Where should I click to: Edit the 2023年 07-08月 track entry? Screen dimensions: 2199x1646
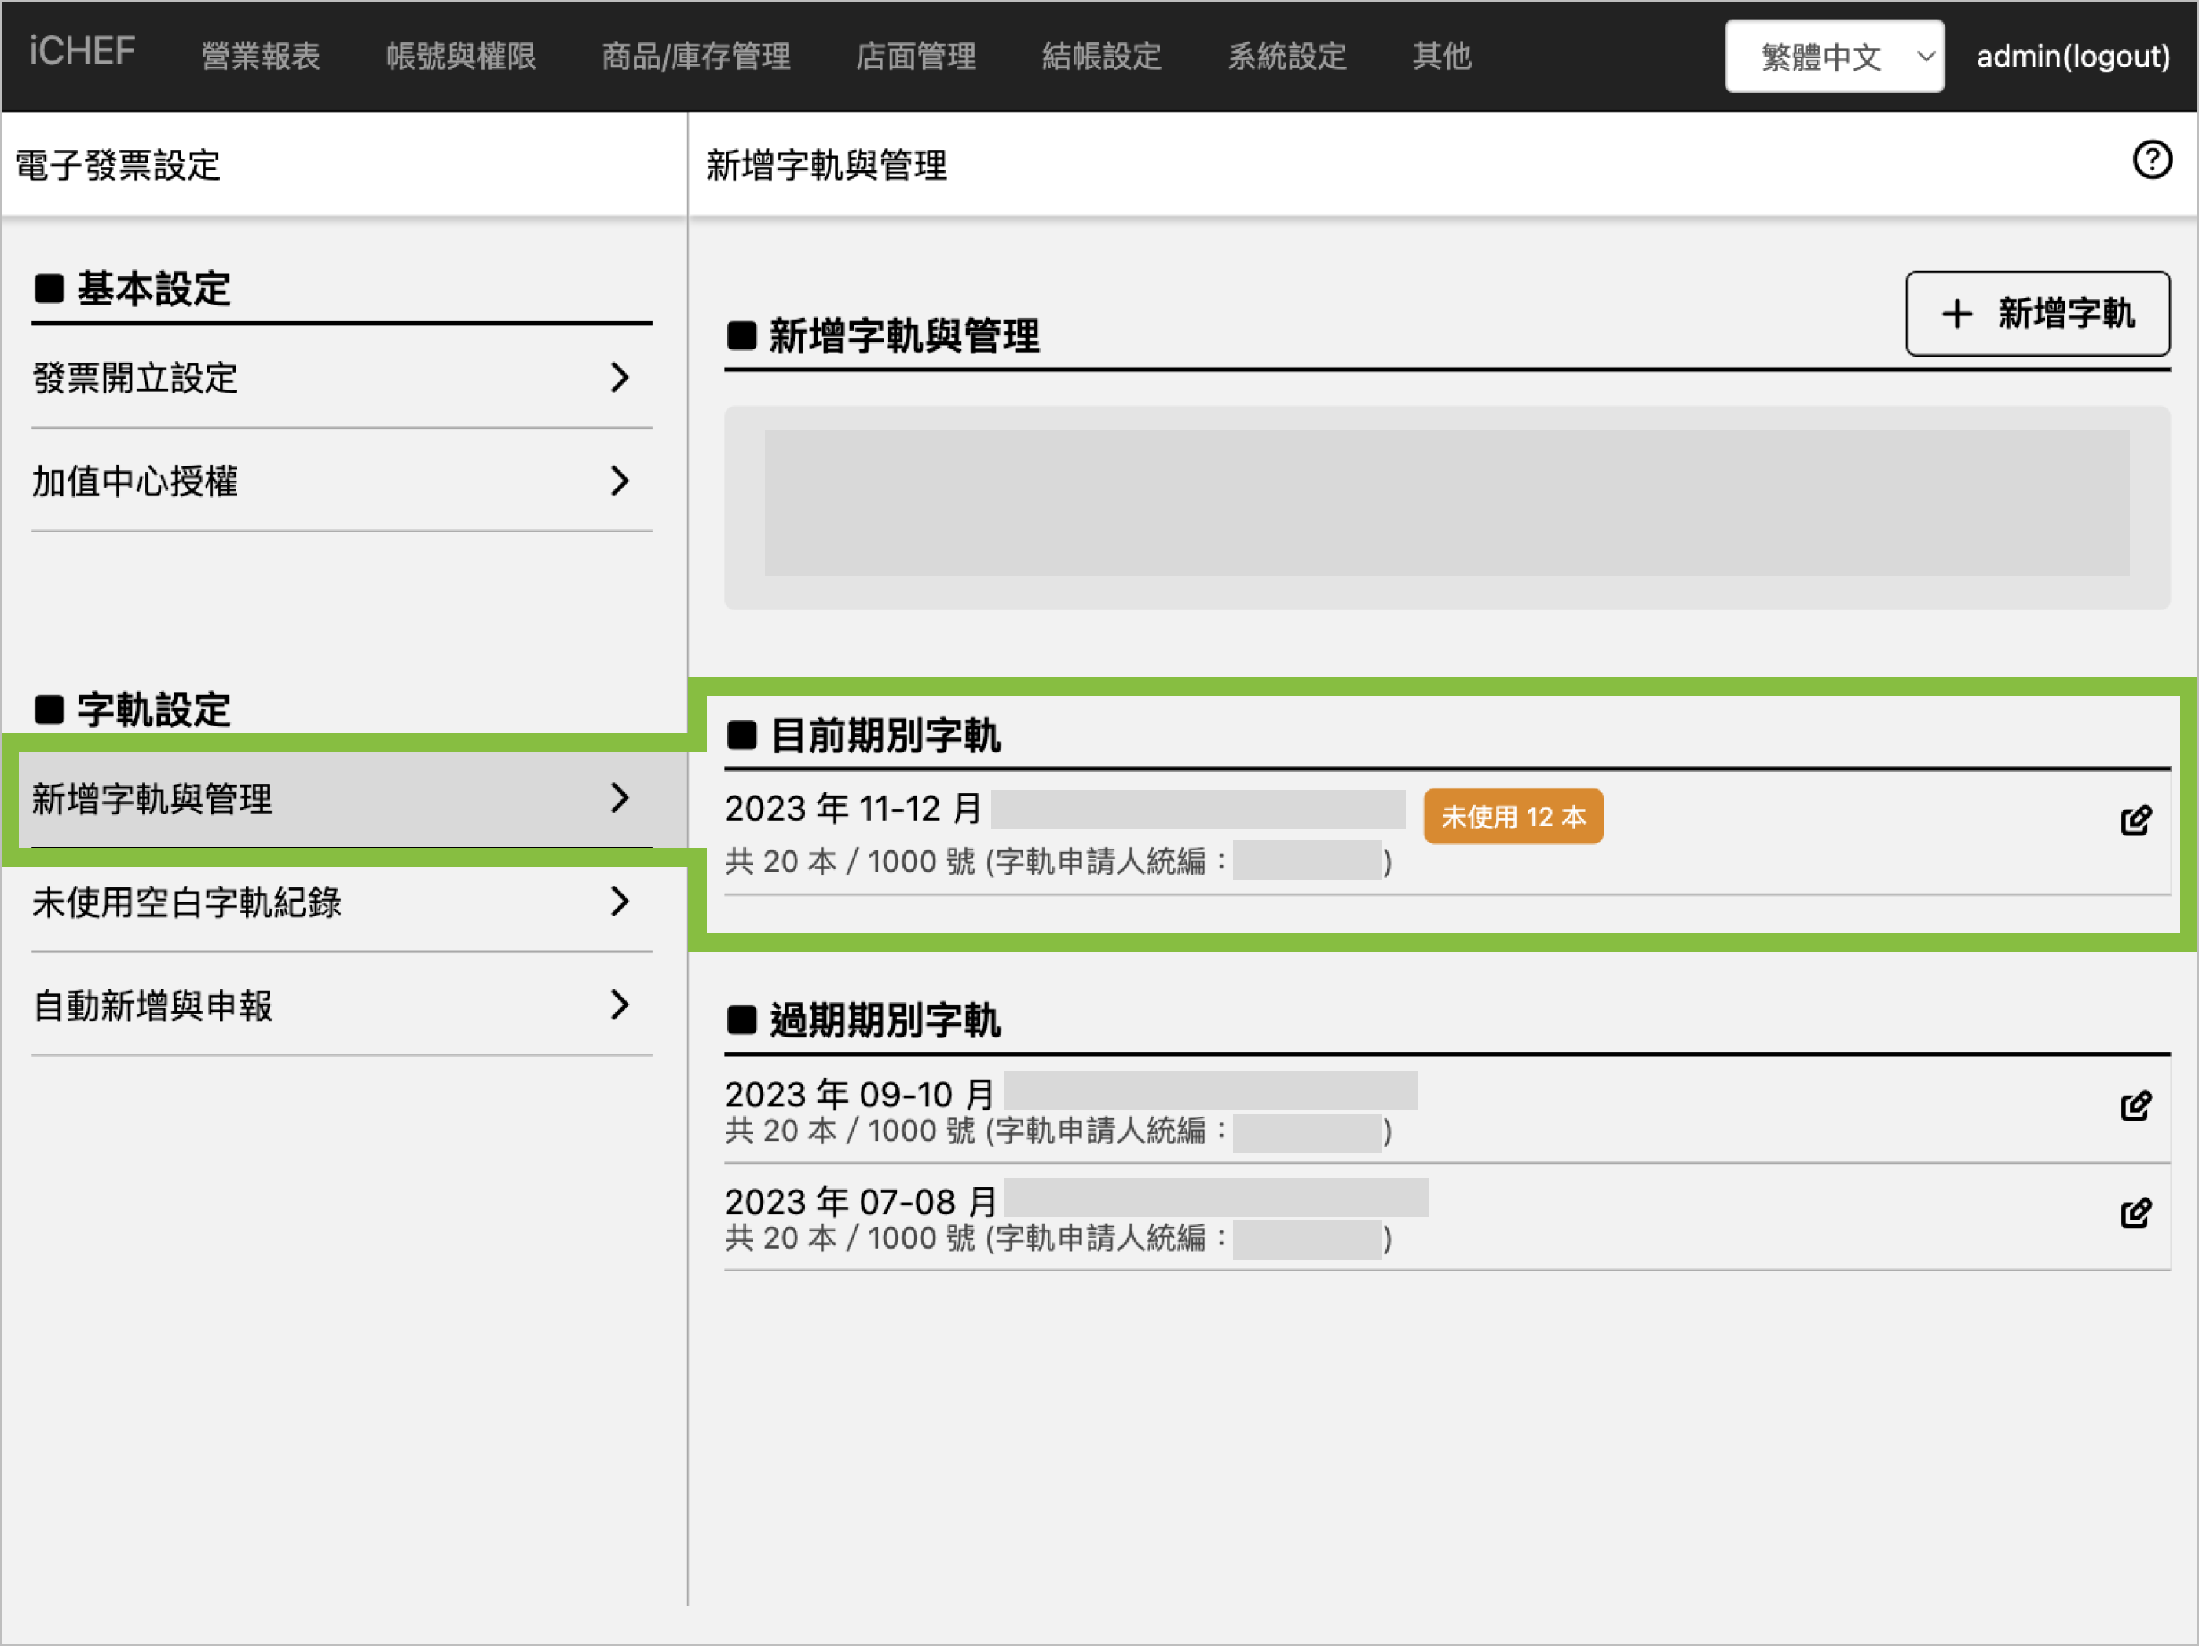(x=2135, y=1213)
